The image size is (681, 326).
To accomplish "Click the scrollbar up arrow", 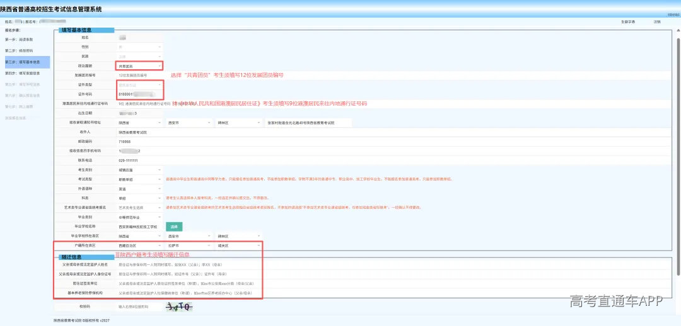I will (678, 30).
